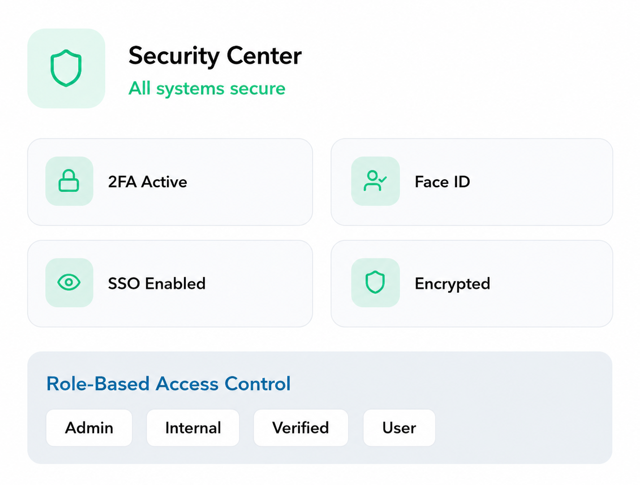
Task: Click the Role-Based Access Control title
Action: tap(168, 384)
